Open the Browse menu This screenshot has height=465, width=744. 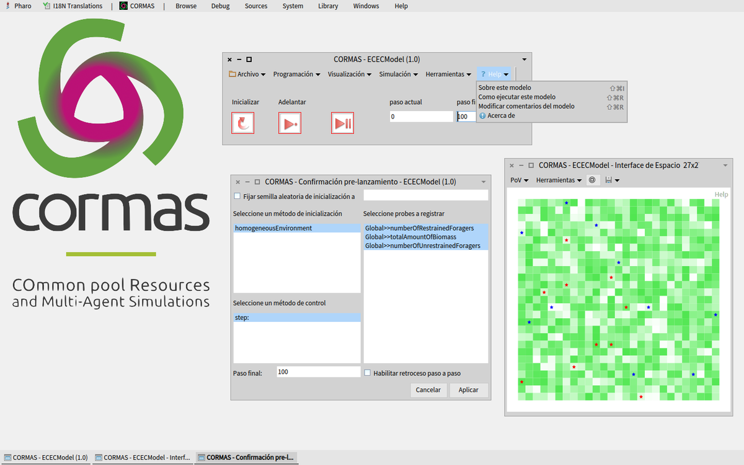pyautogui.click(x=186, y=6)
